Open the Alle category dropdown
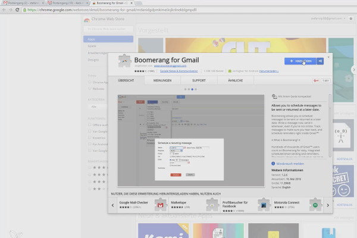Screen dimensions: 357x238 pos(98,107)
